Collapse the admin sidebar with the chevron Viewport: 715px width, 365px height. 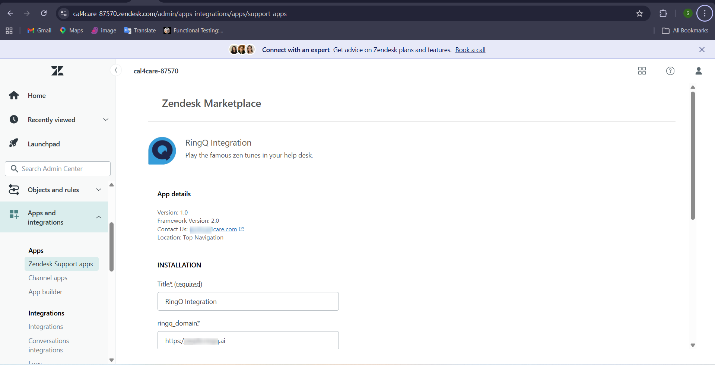(116, 70)
